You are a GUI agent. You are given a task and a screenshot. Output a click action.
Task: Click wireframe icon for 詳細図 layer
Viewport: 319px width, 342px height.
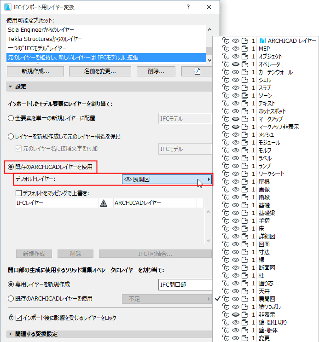click(x=245, y=237)
